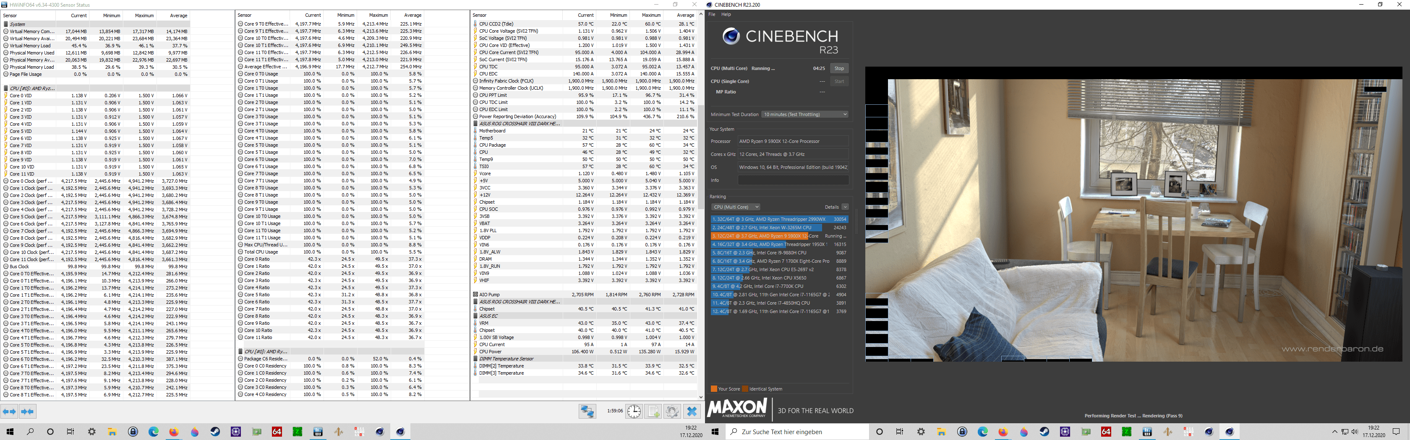Select the Threadripper 2990WX ranking entry
This screenshot has width=1410, height=440.
[779, 219]
